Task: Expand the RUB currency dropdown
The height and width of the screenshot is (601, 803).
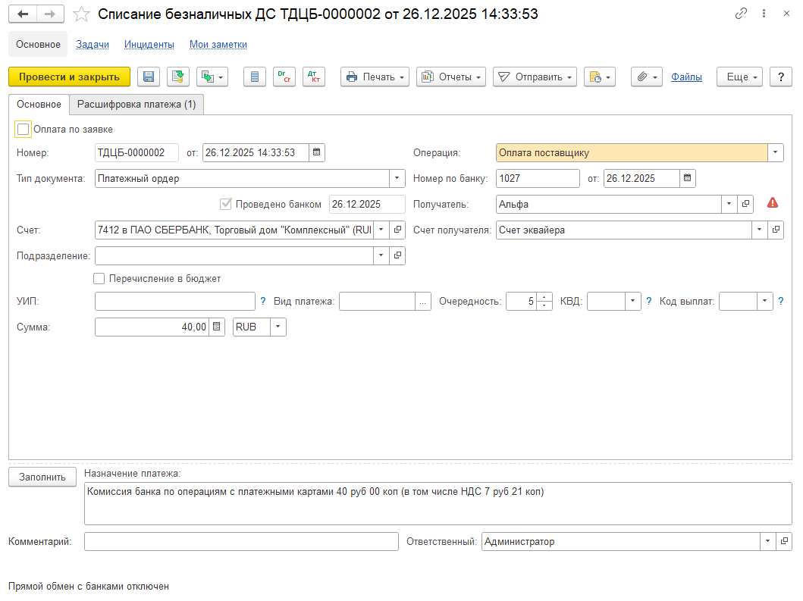Action: pos(278,327)
